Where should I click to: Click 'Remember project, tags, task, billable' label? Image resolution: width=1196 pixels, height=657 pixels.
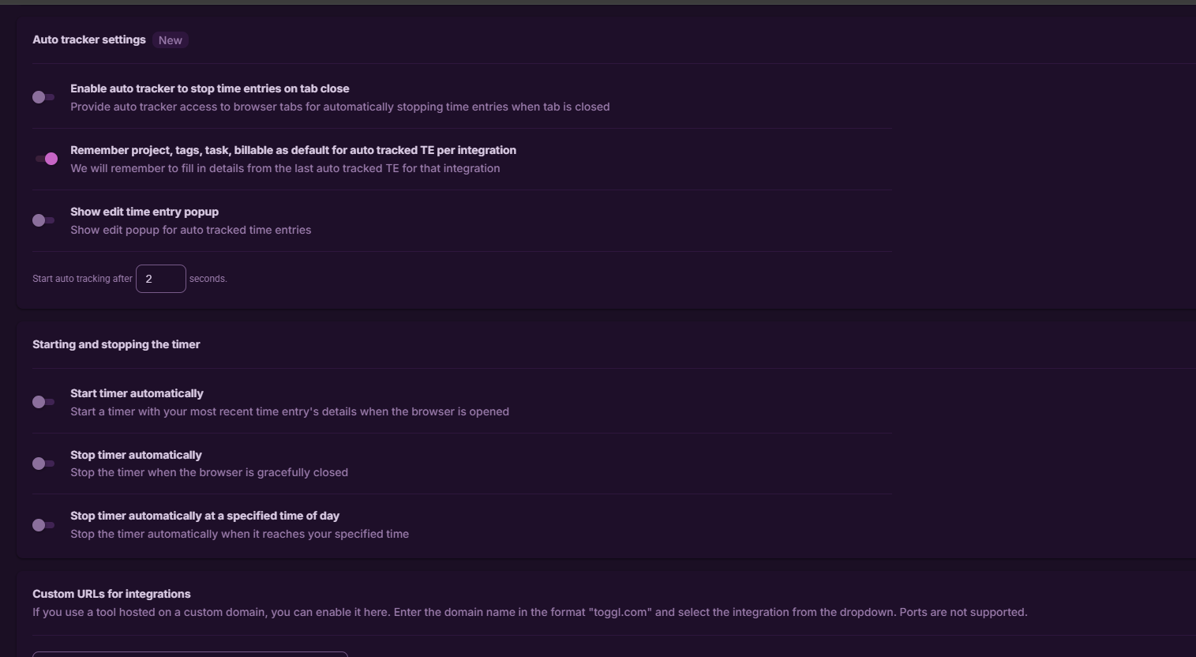293,150
